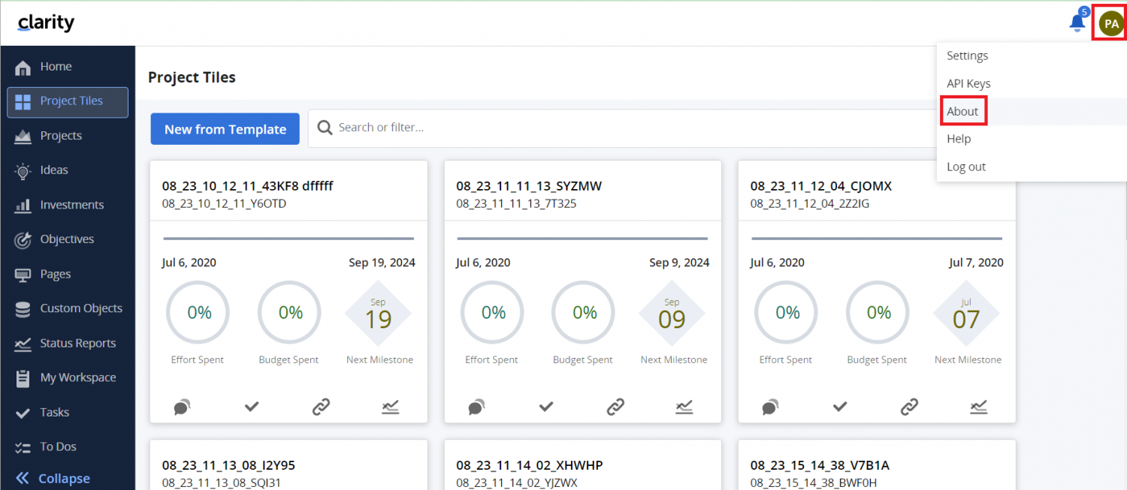Viewport: 1127px width, 490px height.
Task: Click conversations icon on first project tile
Action: point(182,407)
